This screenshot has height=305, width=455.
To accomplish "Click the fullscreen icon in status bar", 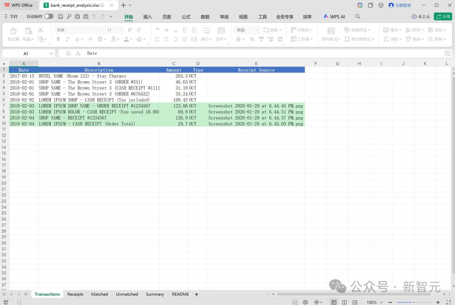I will (448, 302).
